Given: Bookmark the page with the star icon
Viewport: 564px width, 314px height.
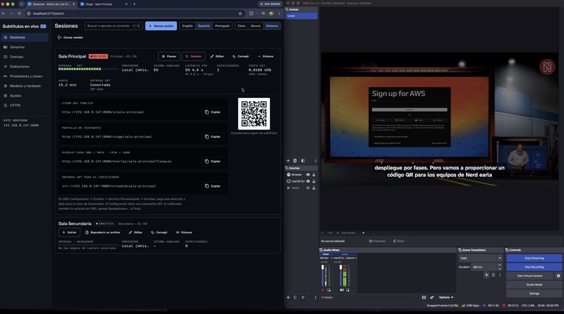Looking at the screenshot, I should point(240,13).
